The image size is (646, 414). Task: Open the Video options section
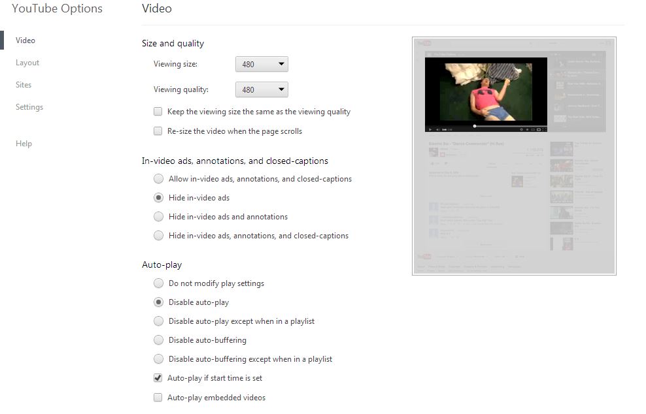pyautogui.click(x=25, y=40)
